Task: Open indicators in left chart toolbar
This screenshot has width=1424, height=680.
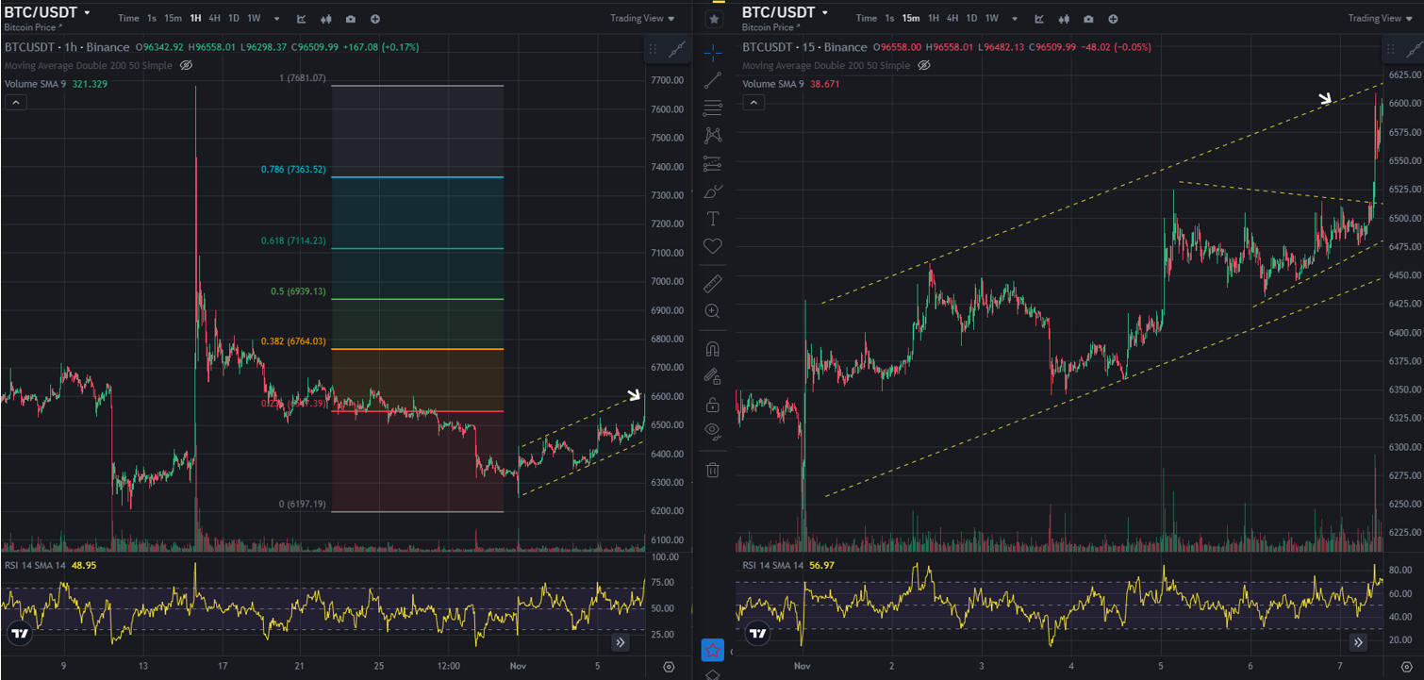Action: tap(301, 19)
